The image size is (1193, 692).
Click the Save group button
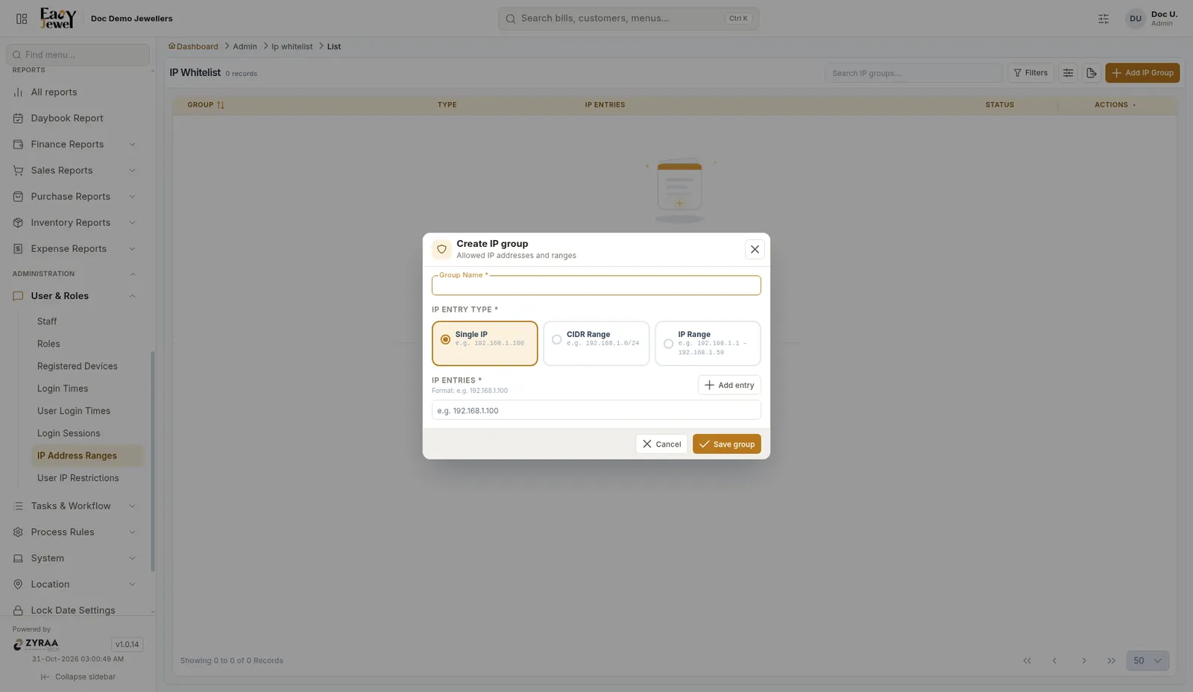726,444
